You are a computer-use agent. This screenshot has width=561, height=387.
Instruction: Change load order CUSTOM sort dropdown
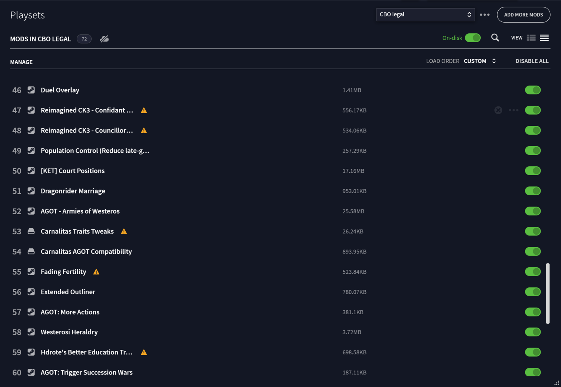(x=480, y=61)
